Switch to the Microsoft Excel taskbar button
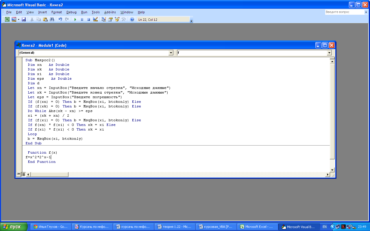This screenshot has width=370, height=231. tap(257, 227)
